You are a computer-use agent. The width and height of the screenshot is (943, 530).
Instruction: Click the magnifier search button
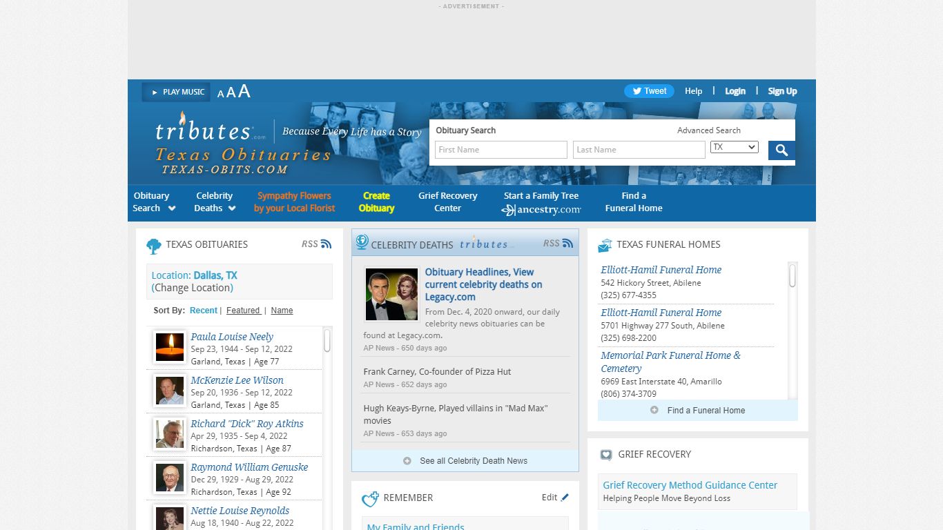(x=781, y=150)
